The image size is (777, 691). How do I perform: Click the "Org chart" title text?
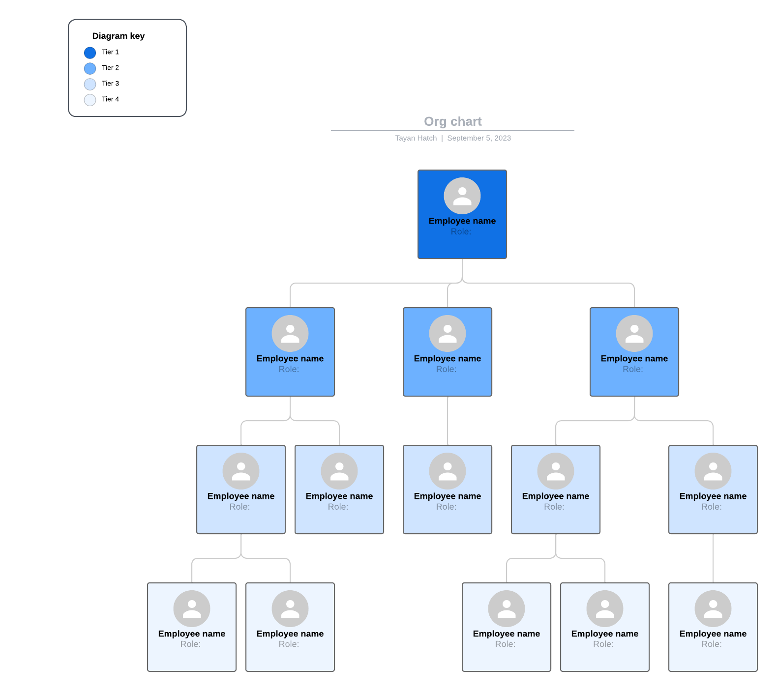[x=452, y=121]
